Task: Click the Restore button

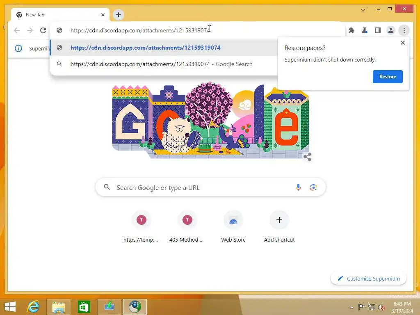Action: click(x=388, y=77)
